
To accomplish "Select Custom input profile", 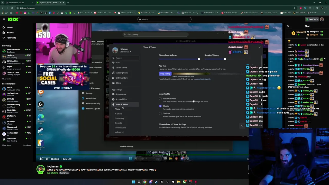I will click(160, 114).
